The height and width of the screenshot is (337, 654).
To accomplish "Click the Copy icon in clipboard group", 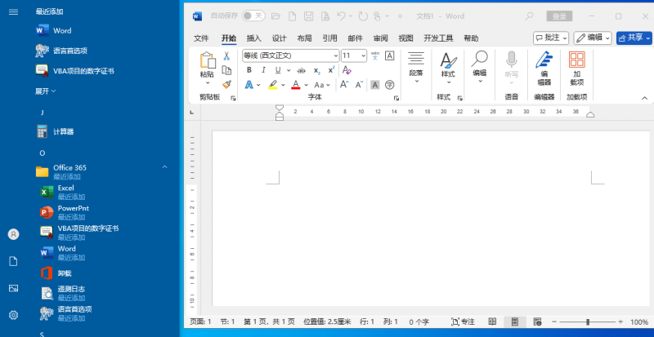I will (x=226, y=70).
